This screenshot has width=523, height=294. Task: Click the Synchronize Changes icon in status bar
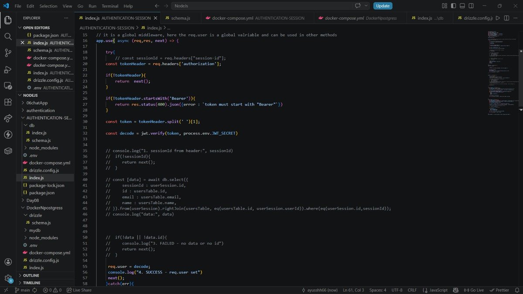34,290
